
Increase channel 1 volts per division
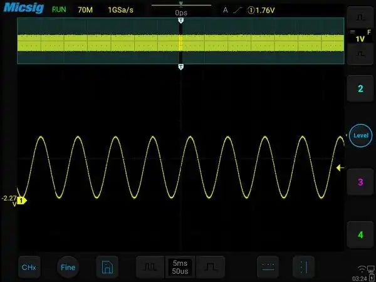click(x=360, y=14)
